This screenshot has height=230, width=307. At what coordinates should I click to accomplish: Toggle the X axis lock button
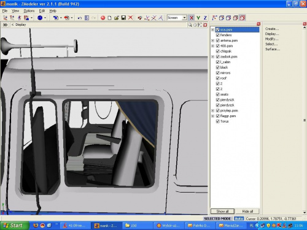192,18
